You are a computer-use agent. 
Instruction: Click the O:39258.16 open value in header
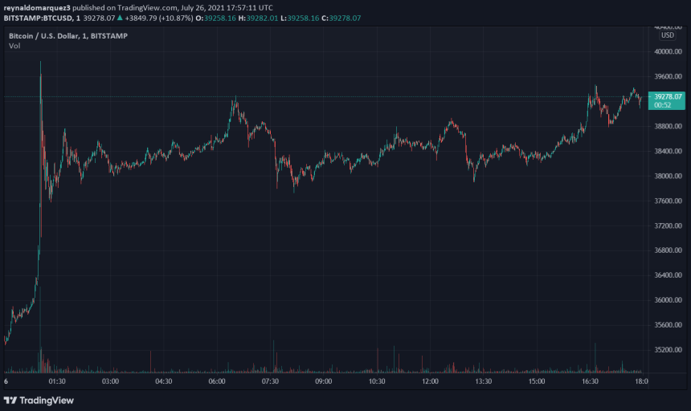tap(216, 18)
